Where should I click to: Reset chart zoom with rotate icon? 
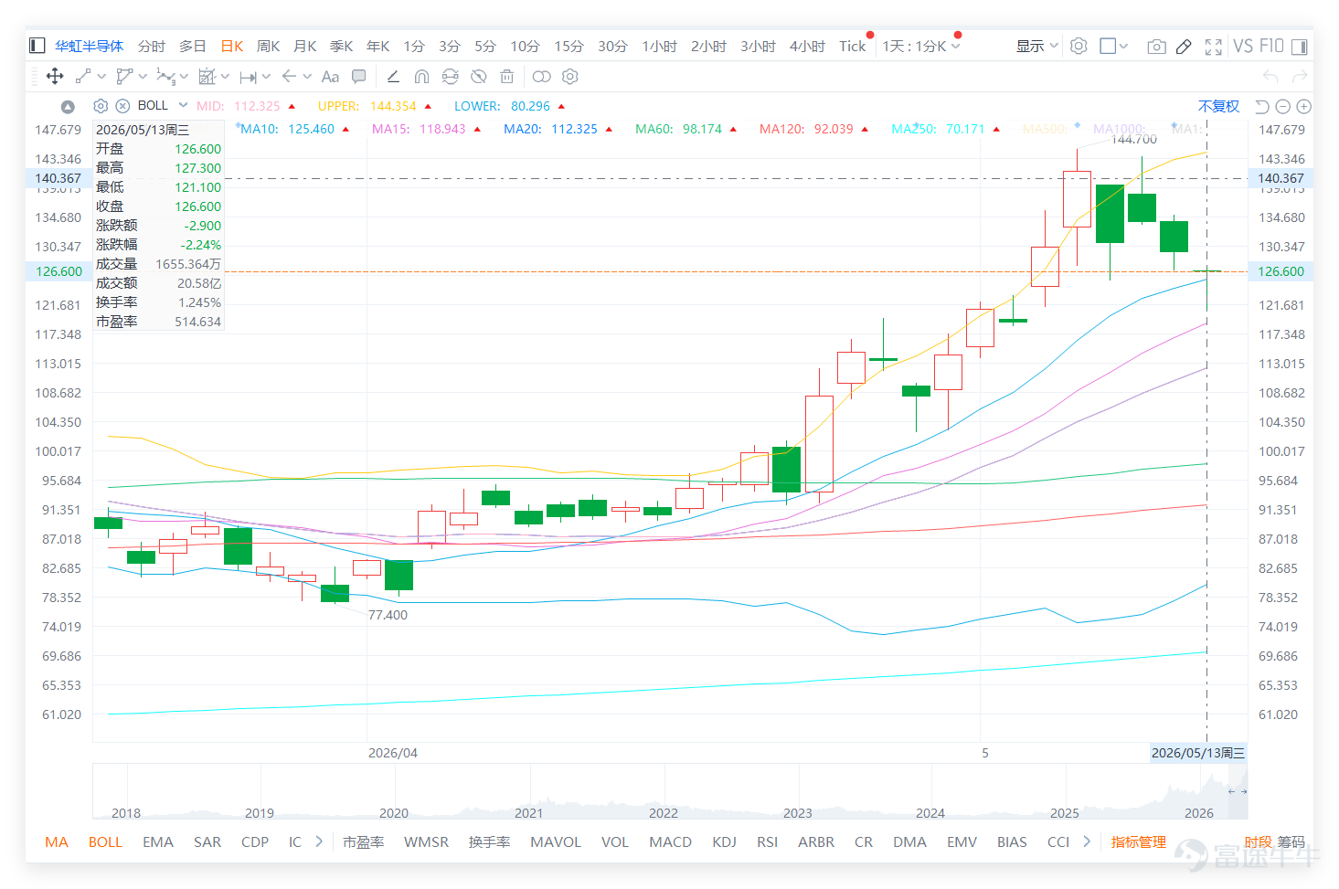pyautogui.click(x=1262, y=107)
